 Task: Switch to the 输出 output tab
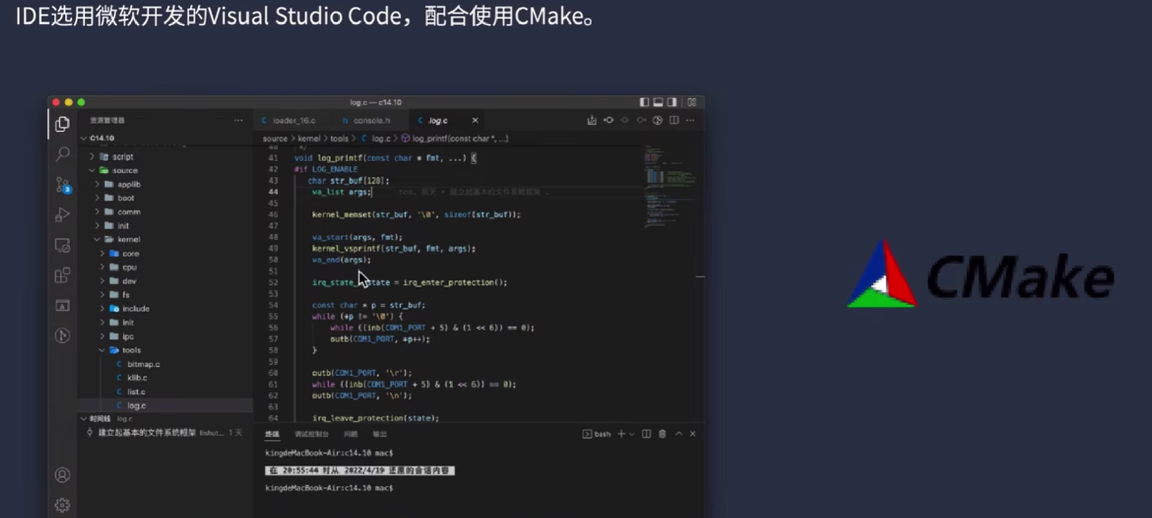(379, 434)
